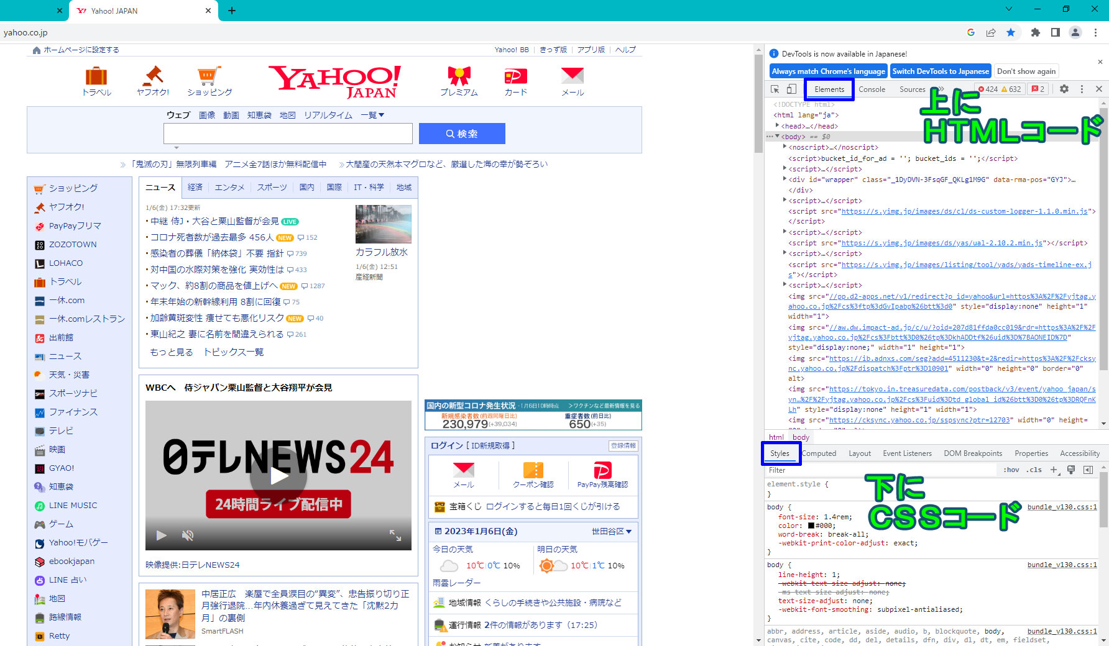The image size is (1109, 646).
Task: Show more DevTools tabs chevron
Action: (941, 89)
